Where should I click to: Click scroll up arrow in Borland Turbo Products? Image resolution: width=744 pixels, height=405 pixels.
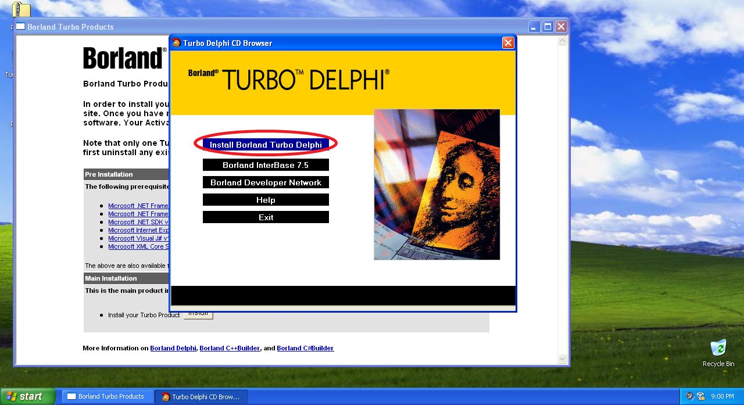tap(562, 41)
